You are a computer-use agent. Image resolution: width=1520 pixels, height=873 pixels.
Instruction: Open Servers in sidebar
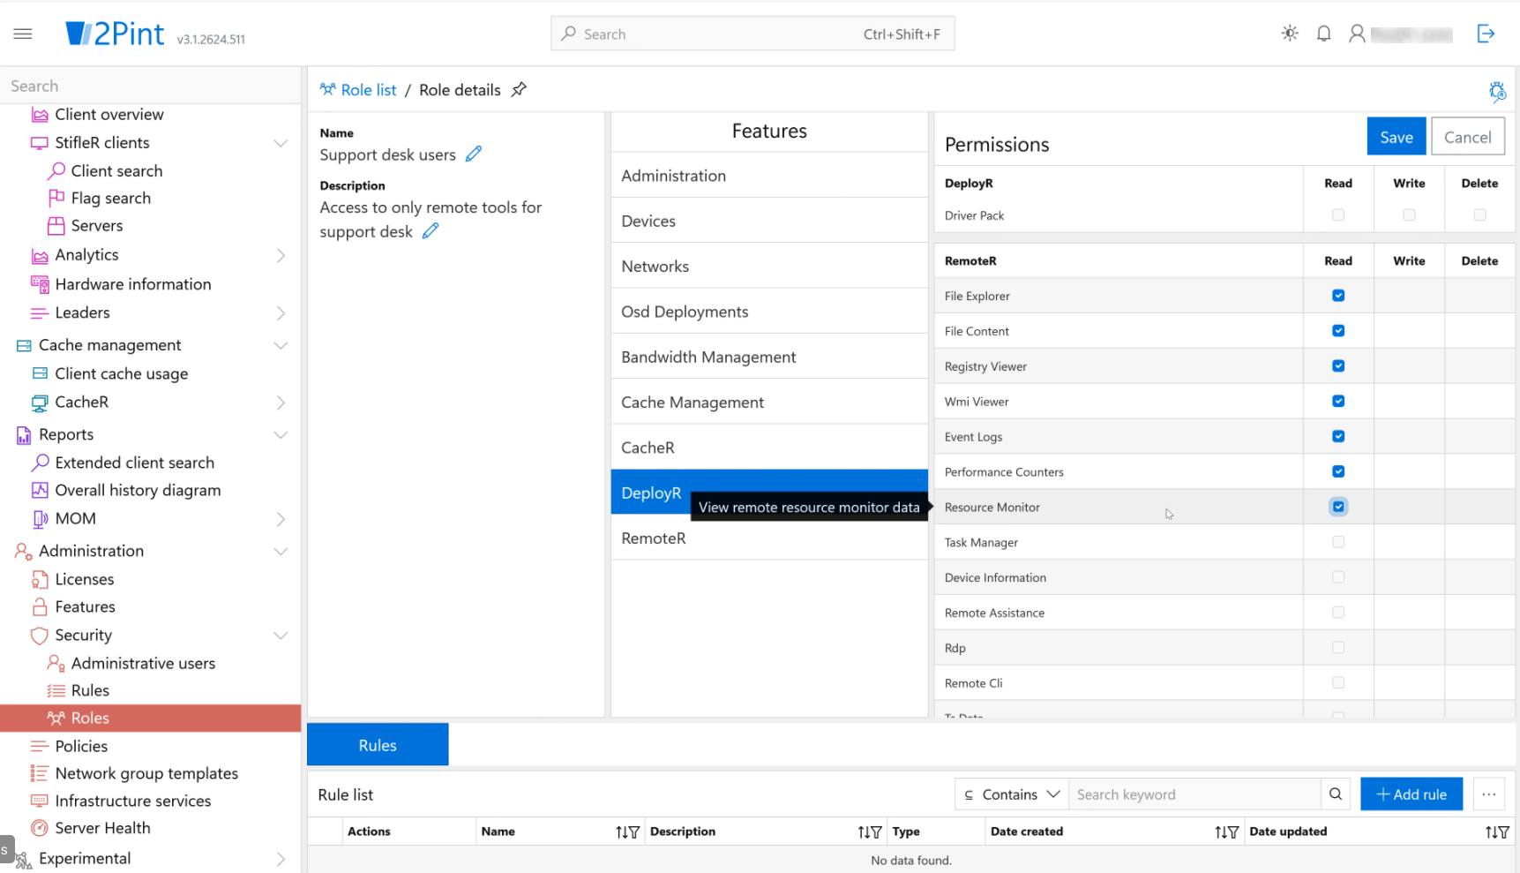pyautogui.click(x=96, y=225)
